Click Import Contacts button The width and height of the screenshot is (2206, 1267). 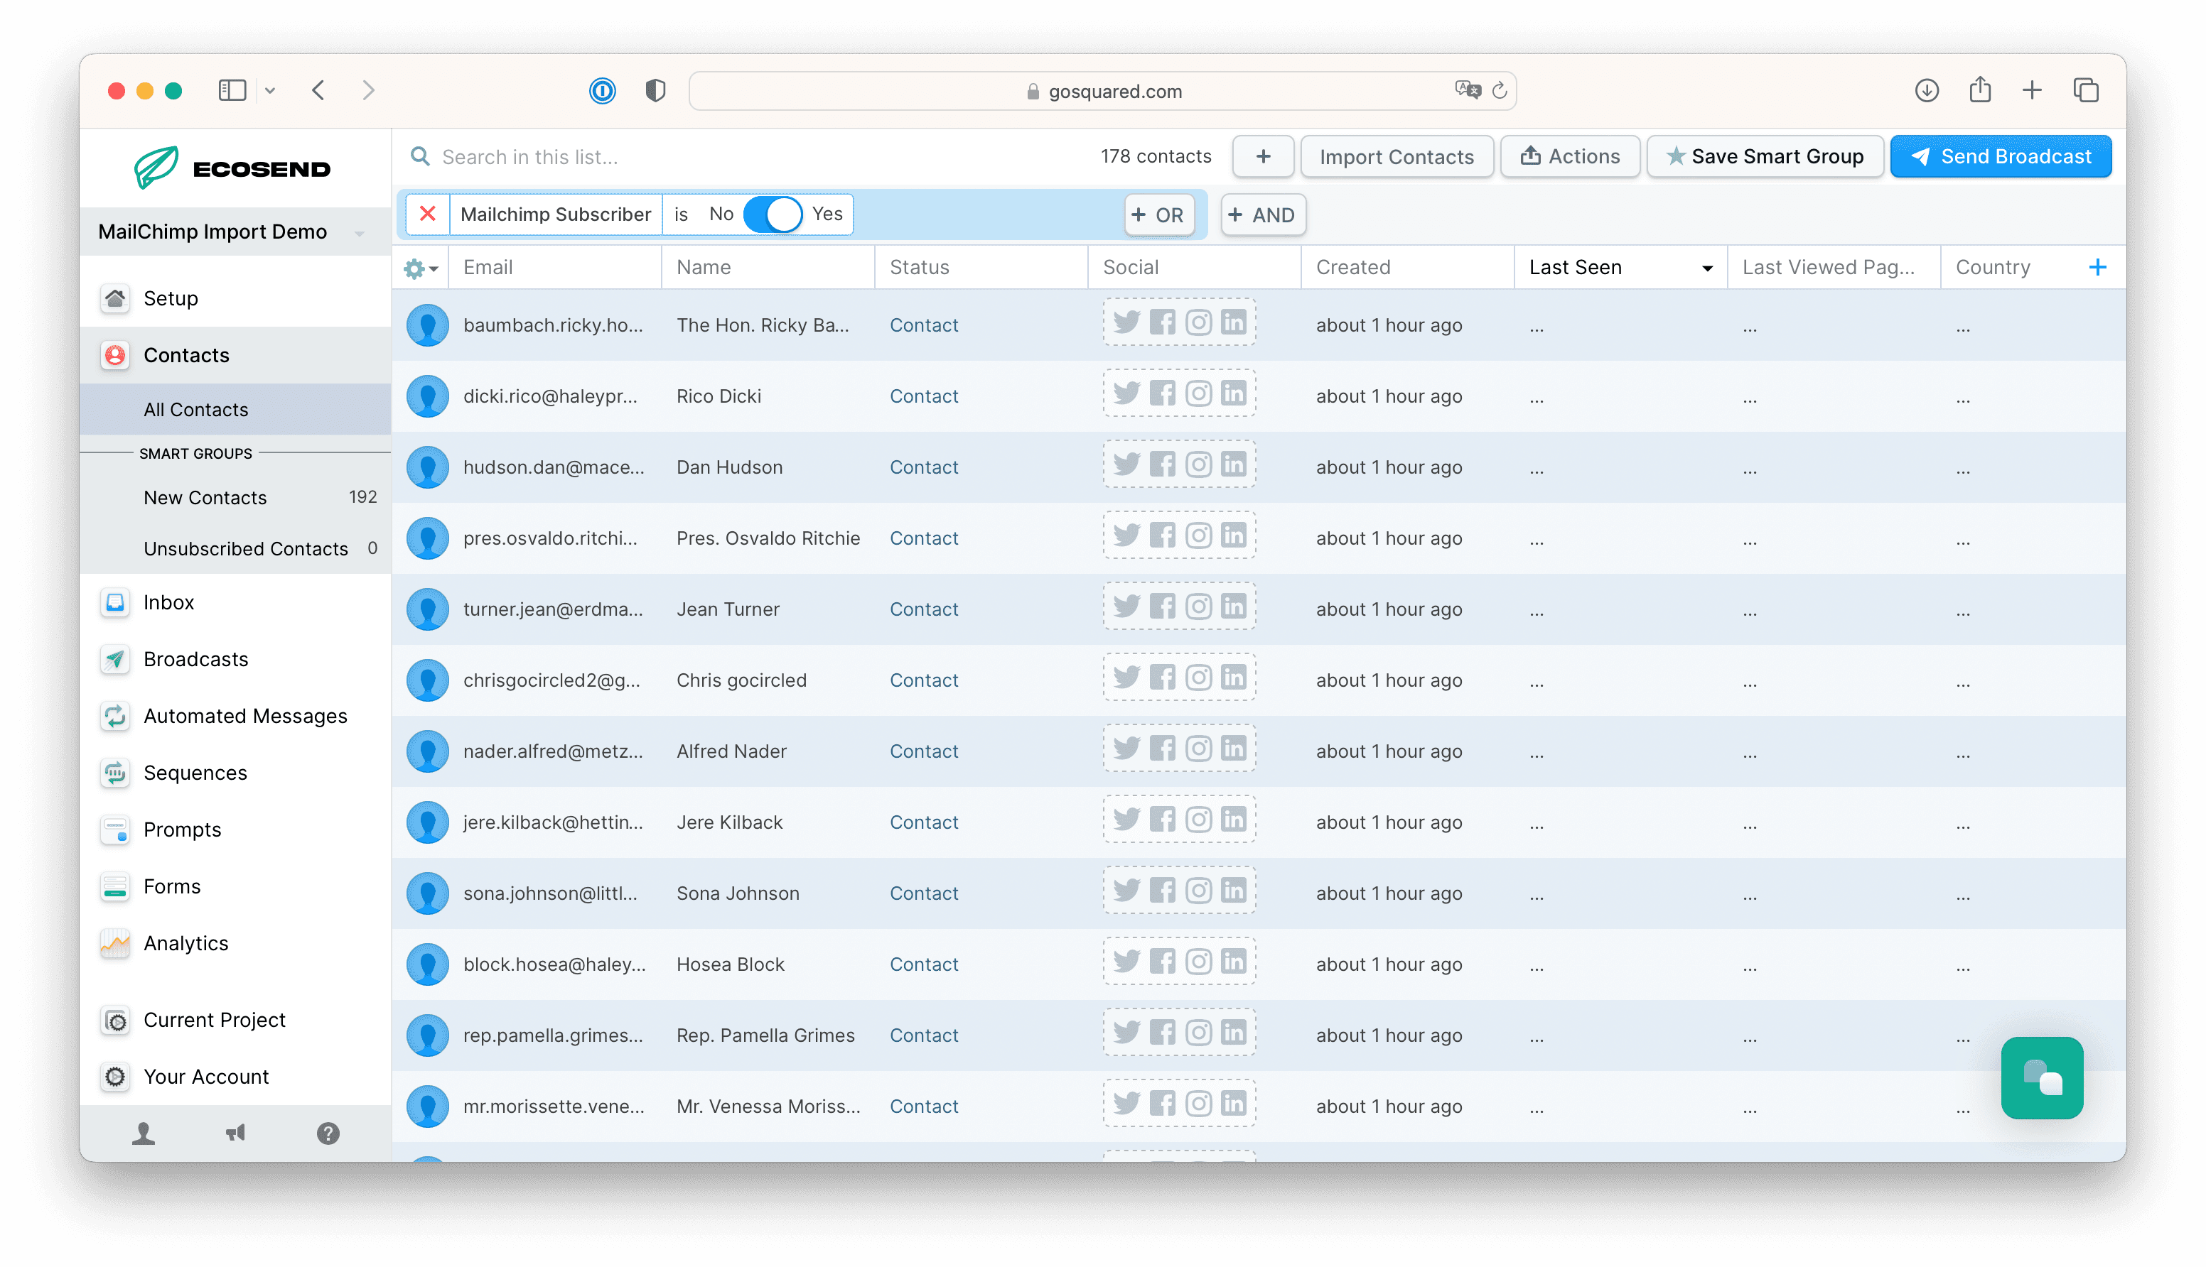(x=1397, y=157)
